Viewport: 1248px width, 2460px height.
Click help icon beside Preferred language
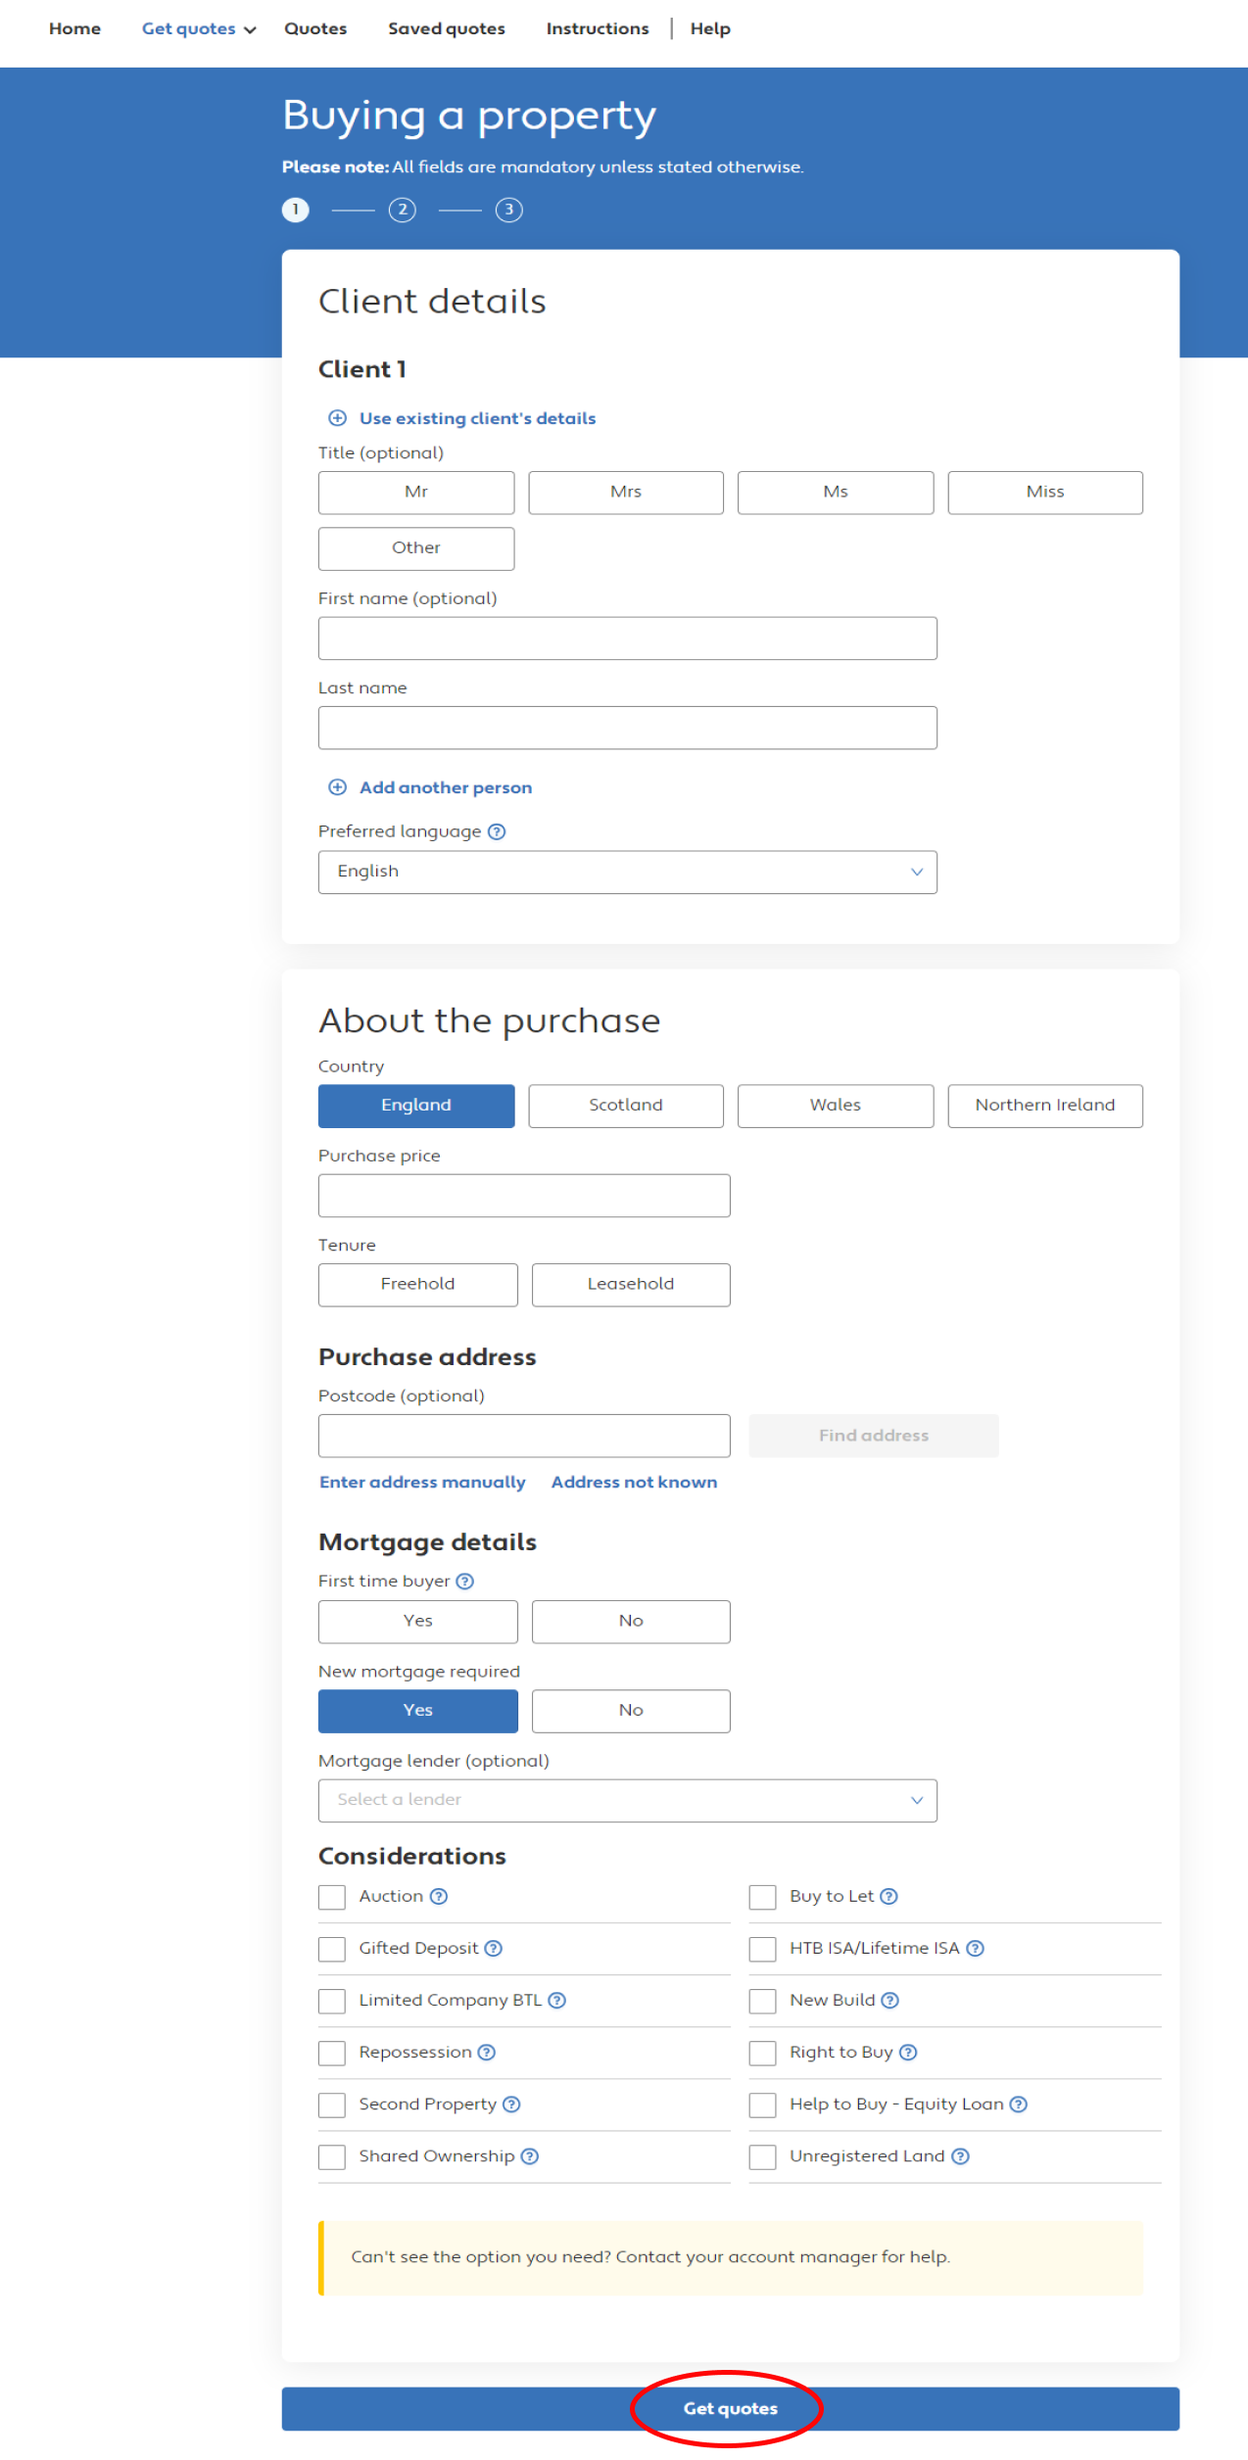pyautogui.click(x=497, y=831)
